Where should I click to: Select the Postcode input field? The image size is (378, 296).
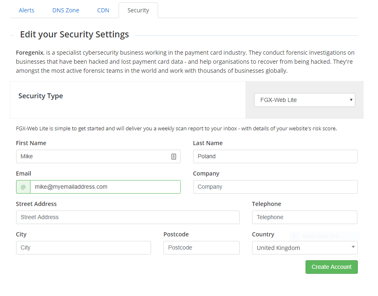[x=201, y=247]
